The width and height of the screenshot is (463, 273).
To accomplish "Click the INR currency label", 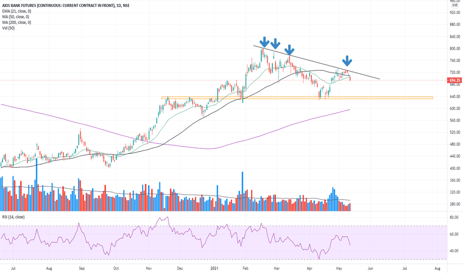I will tap(455, 5).
